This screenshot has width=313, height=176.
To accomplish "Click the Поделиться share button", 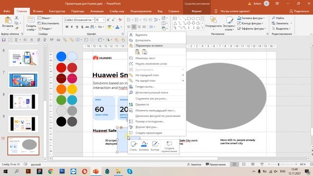I will (x=299, y=11).
